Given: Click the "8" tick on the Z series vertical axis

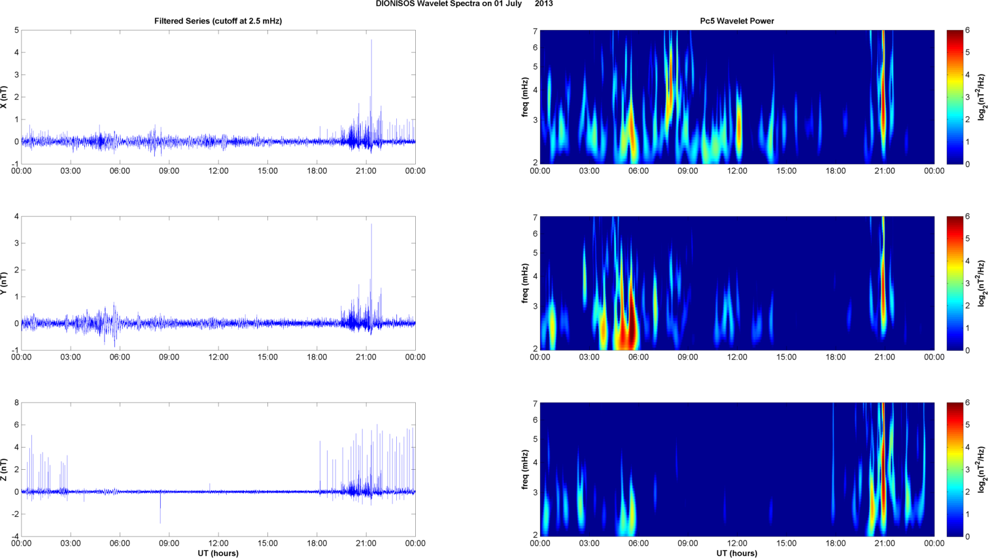Looking at the screenshot, I should [x=16, y=402].
